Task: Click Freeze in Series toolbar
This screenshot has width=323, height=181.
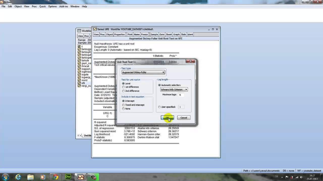Action: (x=144, y=34)
